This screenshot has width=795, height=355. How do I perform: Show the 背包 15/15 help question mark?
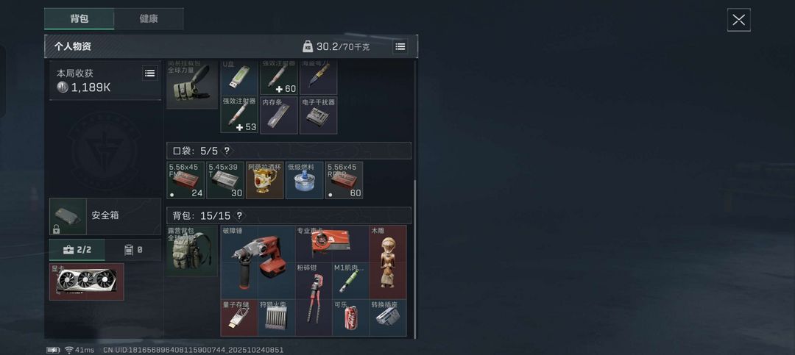coord(239,216)
